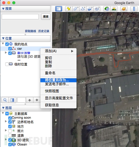Screen dimensions: 139x147
Task: Move item down with down arrow button
Action: pyautogui.click(x=37, y=100)
